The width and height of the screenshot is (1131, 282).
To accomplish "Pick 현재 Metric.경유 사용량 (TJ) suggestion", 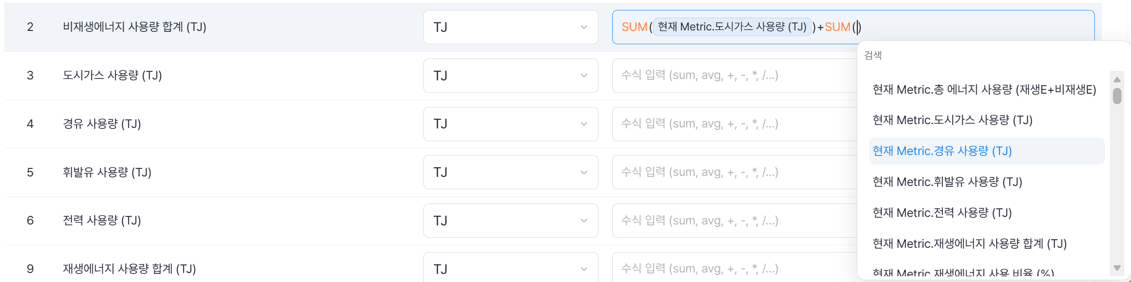I will click(942, 151).
